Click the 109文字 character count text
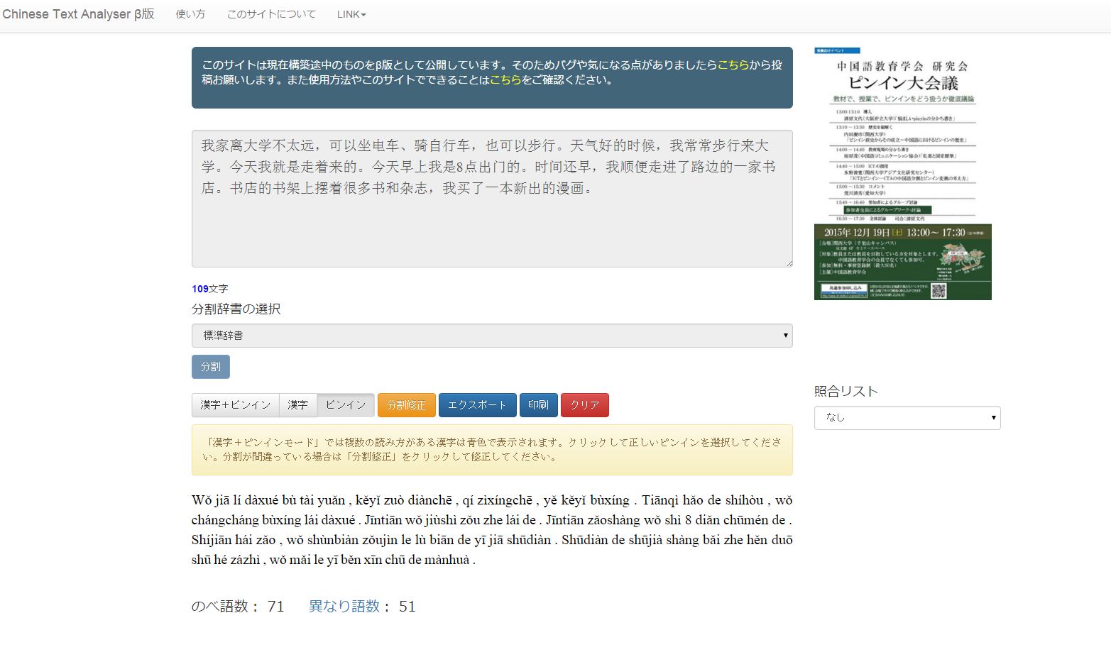The image size is (1111, 657). [x=210, y=289]
